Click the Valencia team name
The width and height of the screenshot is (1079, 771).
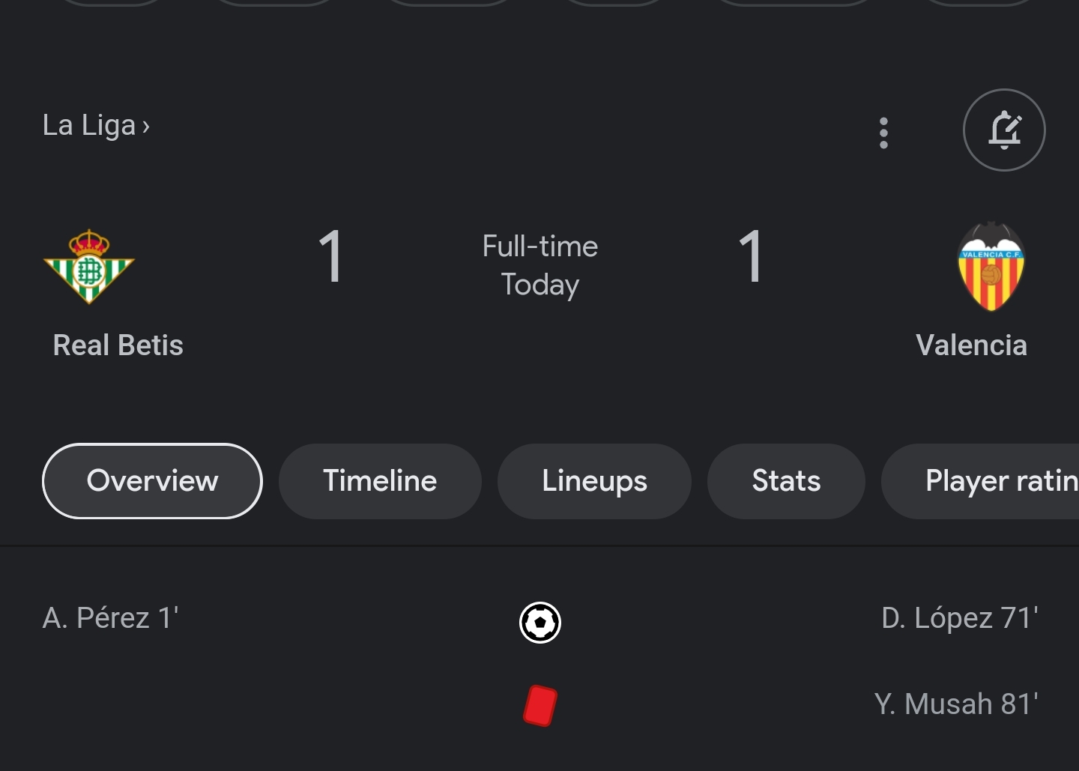[971, 345]
